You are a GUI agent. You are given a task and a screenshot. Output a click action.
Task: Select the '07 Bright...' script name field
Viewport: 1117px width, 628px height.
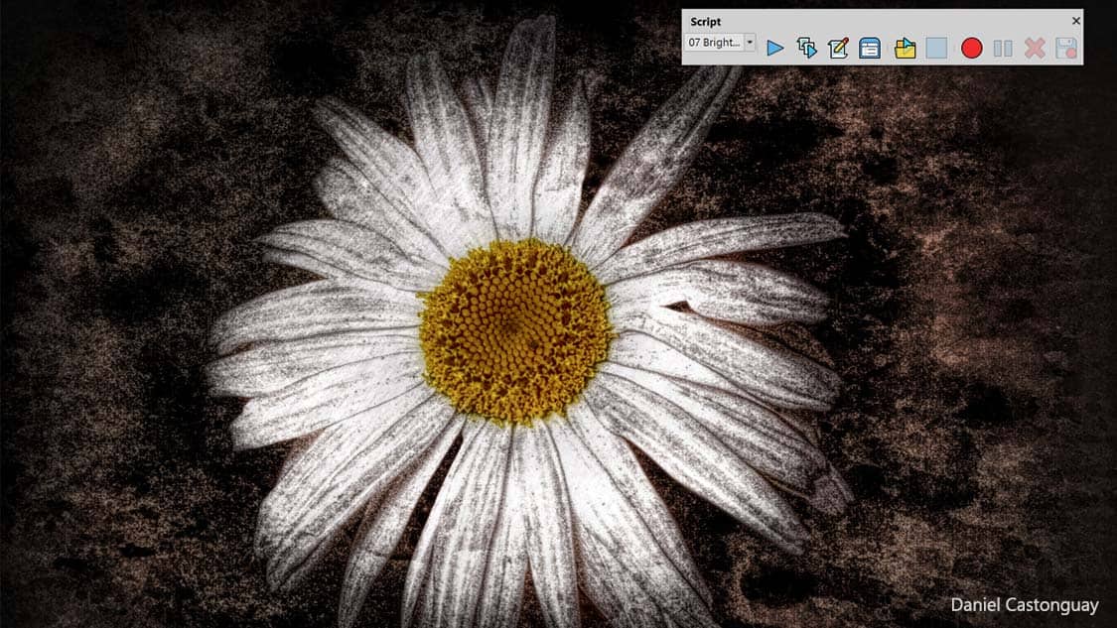point(714,43)
